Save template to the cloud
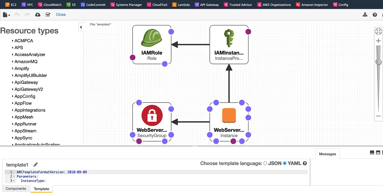This screenshot has height=195, width=383. pos(38,14)
